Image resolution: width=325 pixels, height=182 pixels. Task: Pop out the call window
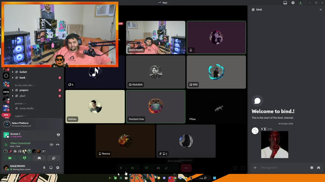235,168
